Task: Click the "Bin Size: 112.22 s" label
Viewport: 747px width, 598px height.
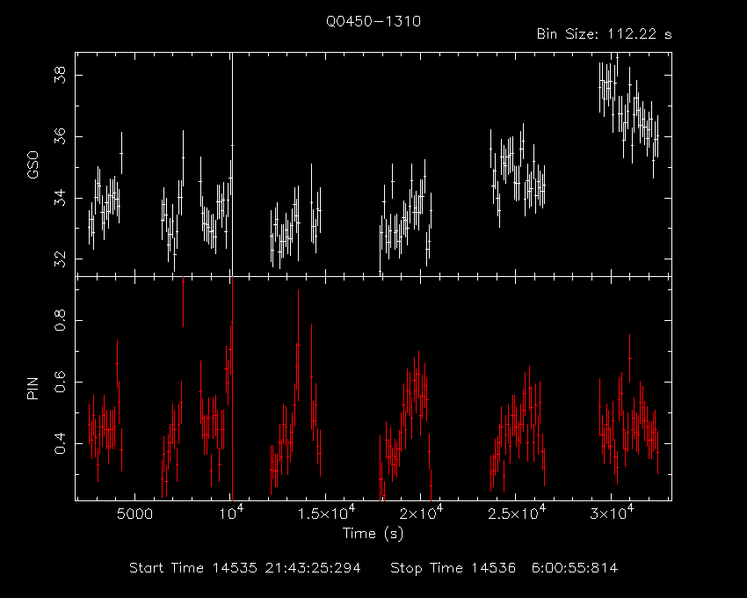Action: pyautogui.click(x=604, y=34)
